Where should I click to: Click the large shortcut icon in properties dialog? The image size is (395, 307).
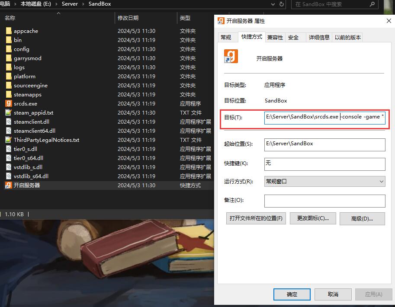pos(231,56)
